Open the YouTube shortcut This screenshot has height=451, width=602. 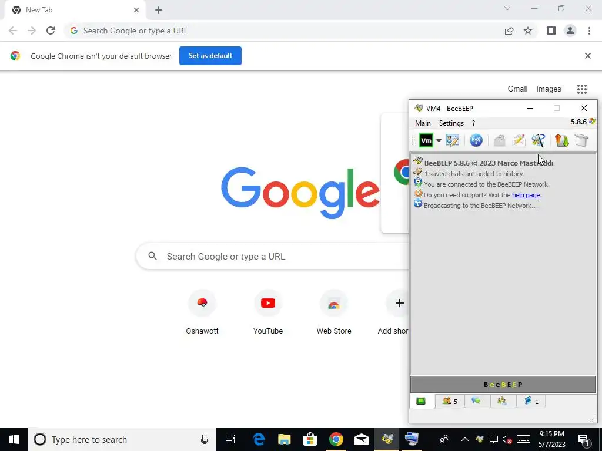pos(268,312)
